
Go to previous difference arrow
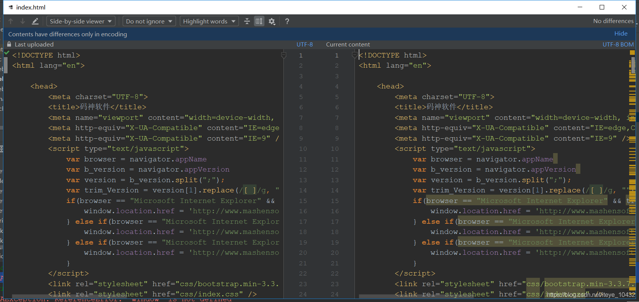[x=11, y=22]
